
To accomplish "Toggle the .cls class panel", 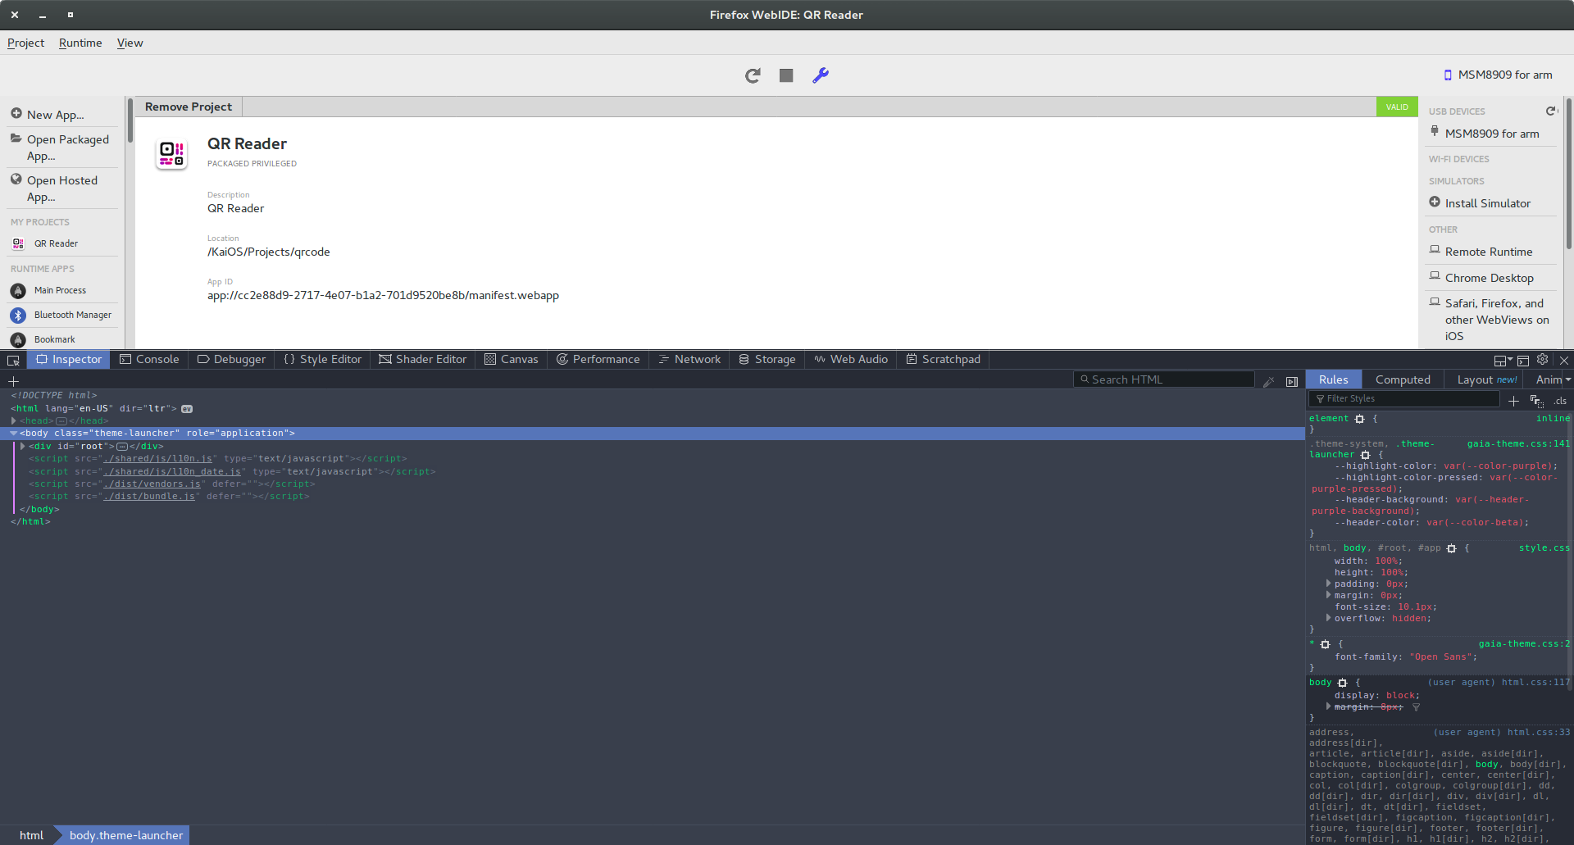I will click(1560, 401).
